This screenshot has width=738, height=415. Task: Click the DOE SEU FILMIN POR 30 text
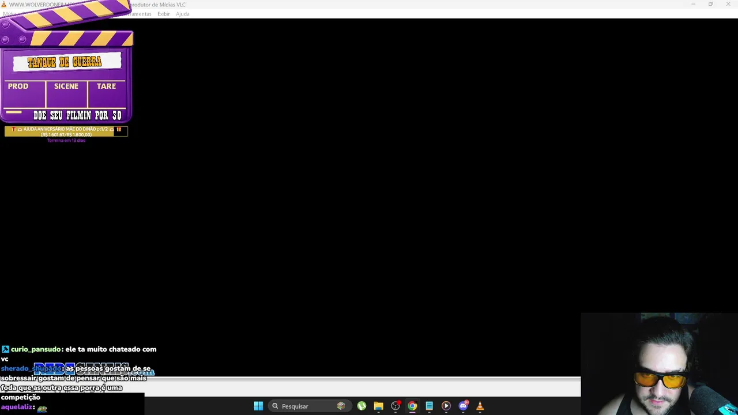click(77, 115)
